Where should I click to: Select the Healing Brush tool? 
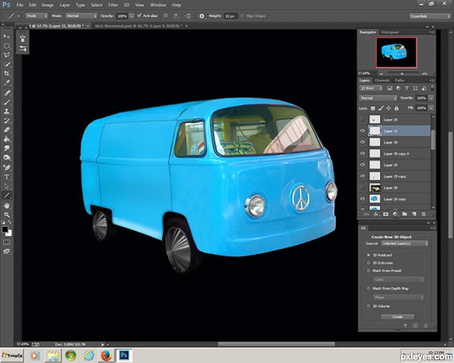pyautogui.click(x=7, y=93)
